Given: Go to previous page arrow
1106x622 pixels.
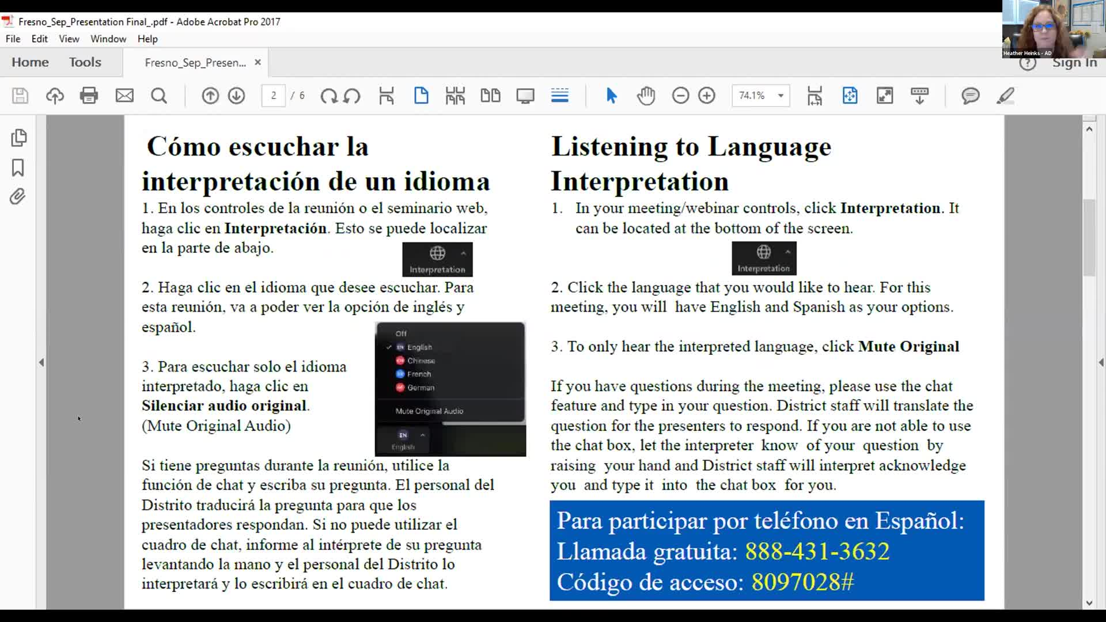Looking at the screenshot, I should click(210, 96).
